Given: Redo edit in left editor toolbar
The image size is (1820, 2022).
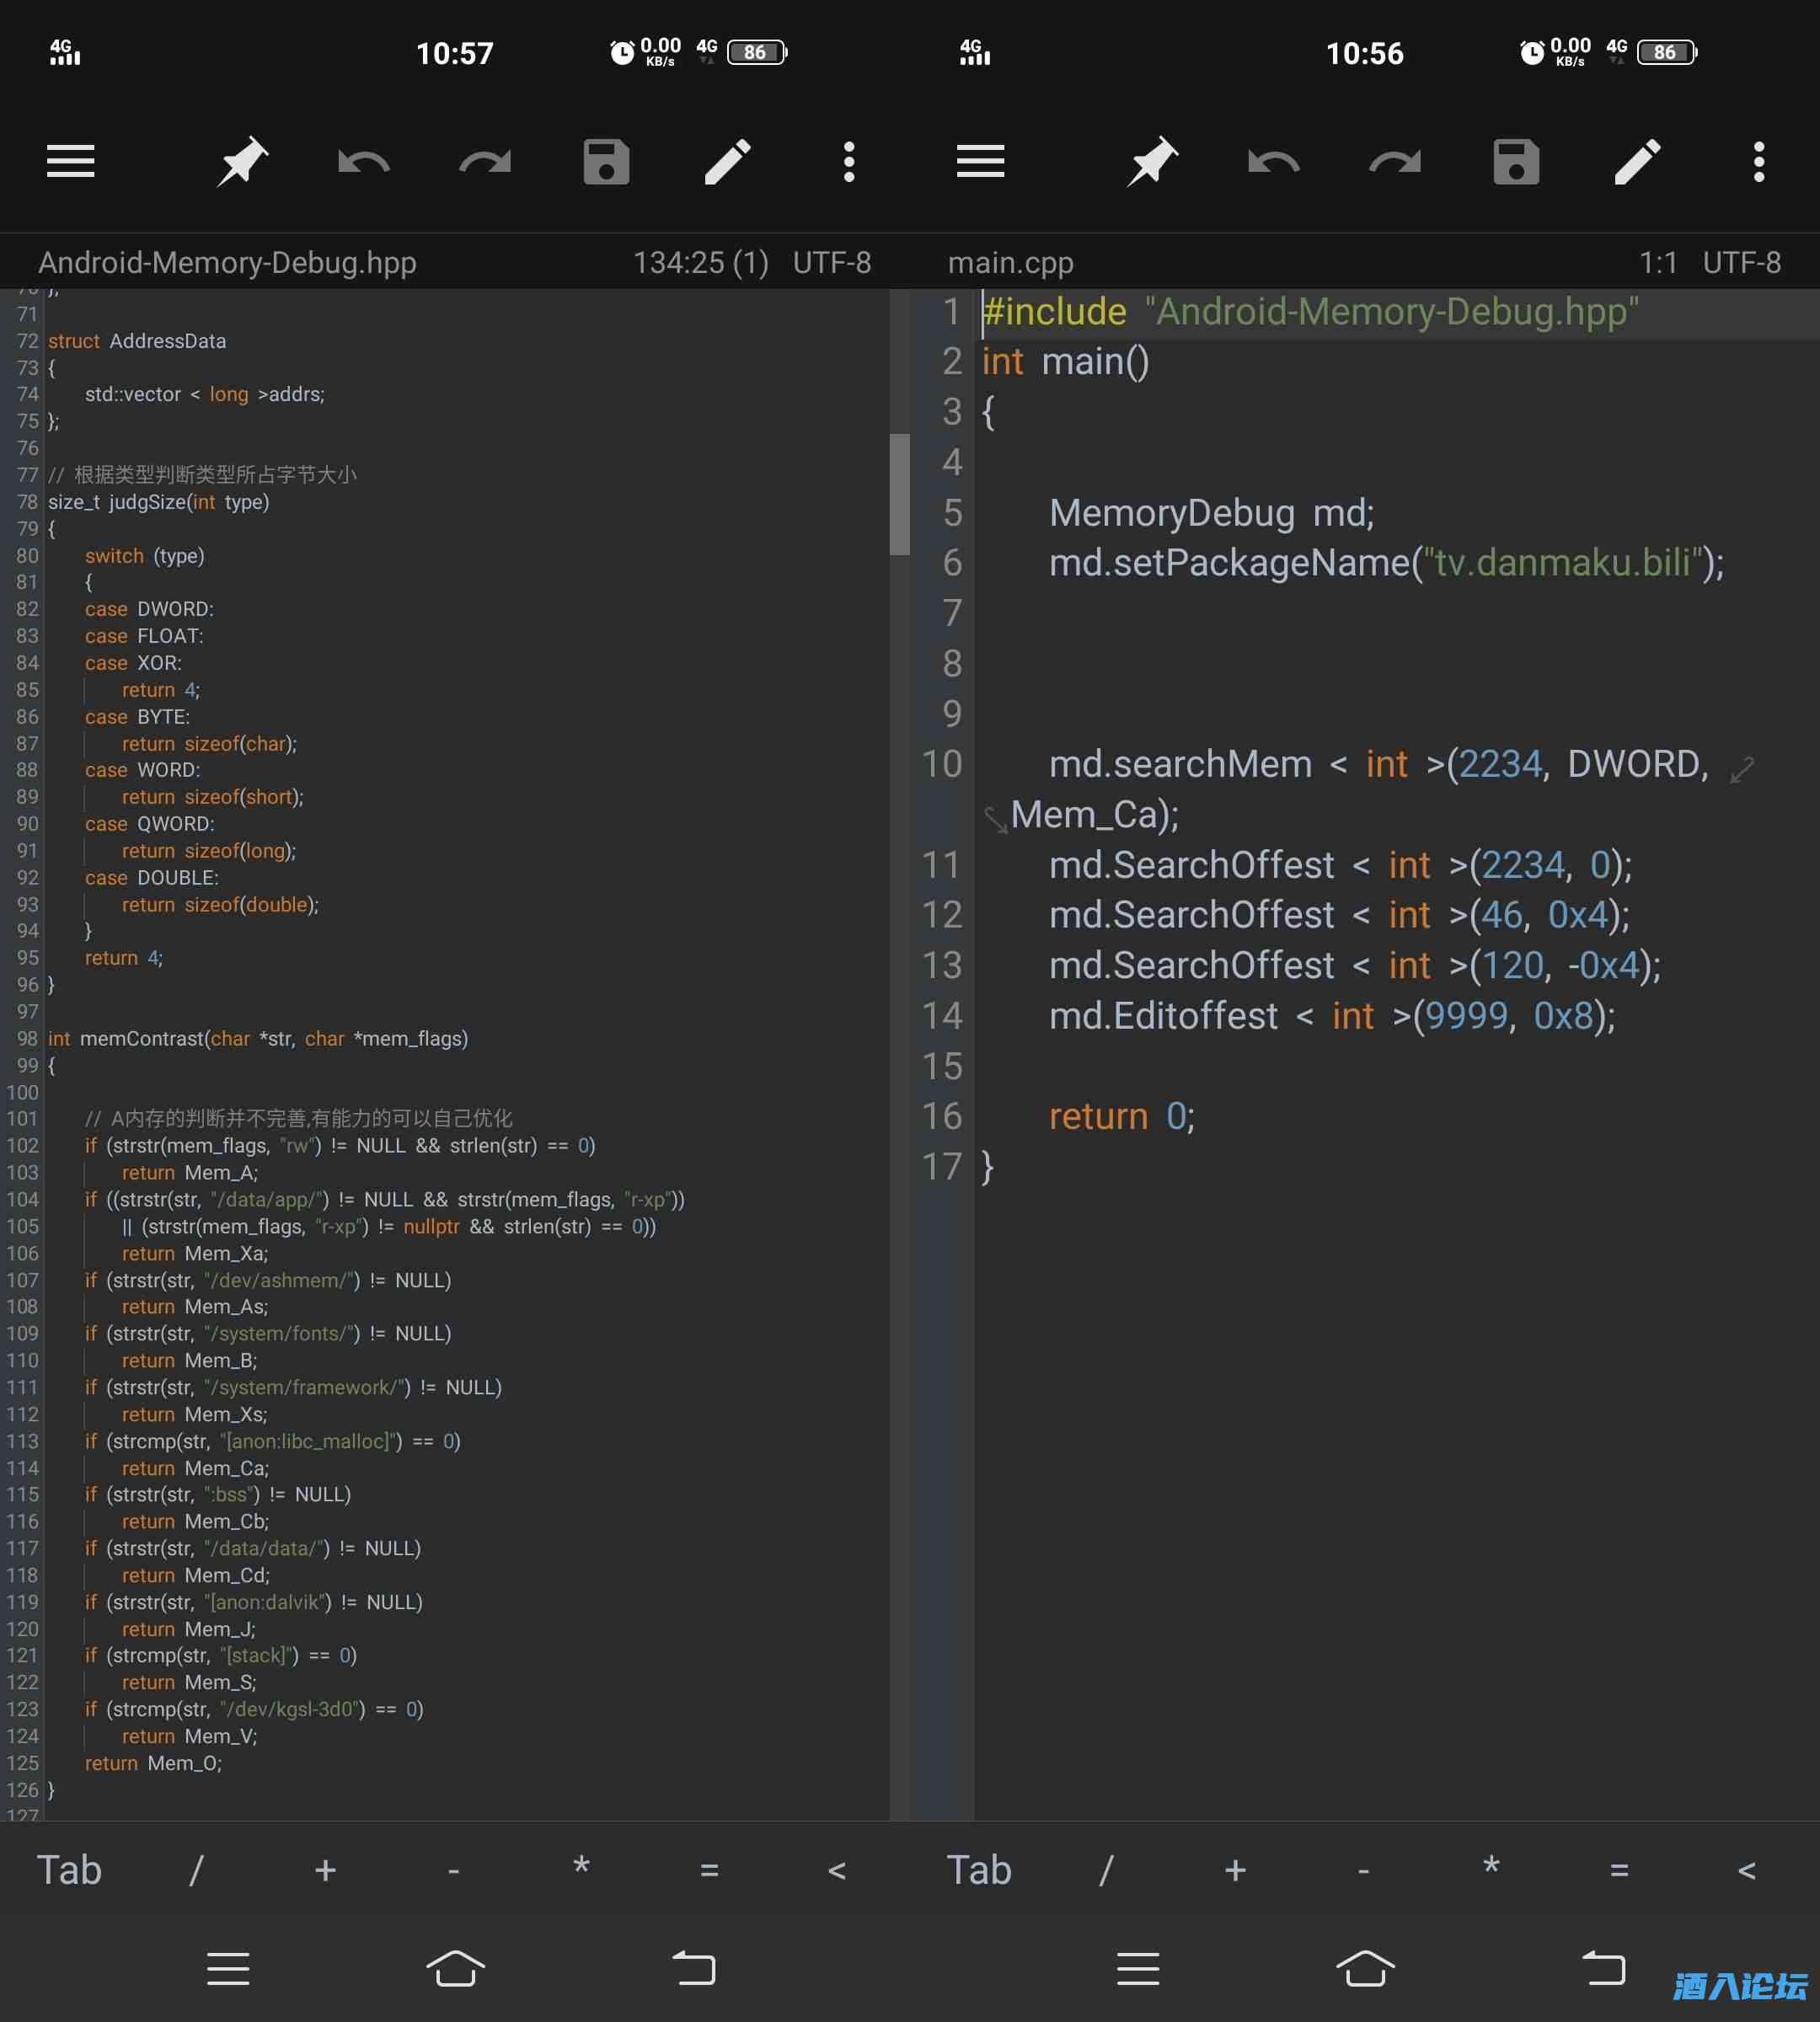Looking at the screenshot, I should click(x=485, y=161).
